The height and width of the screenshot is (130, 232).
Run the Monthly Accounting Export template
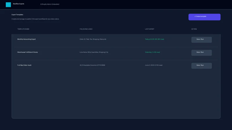[202, 40]
